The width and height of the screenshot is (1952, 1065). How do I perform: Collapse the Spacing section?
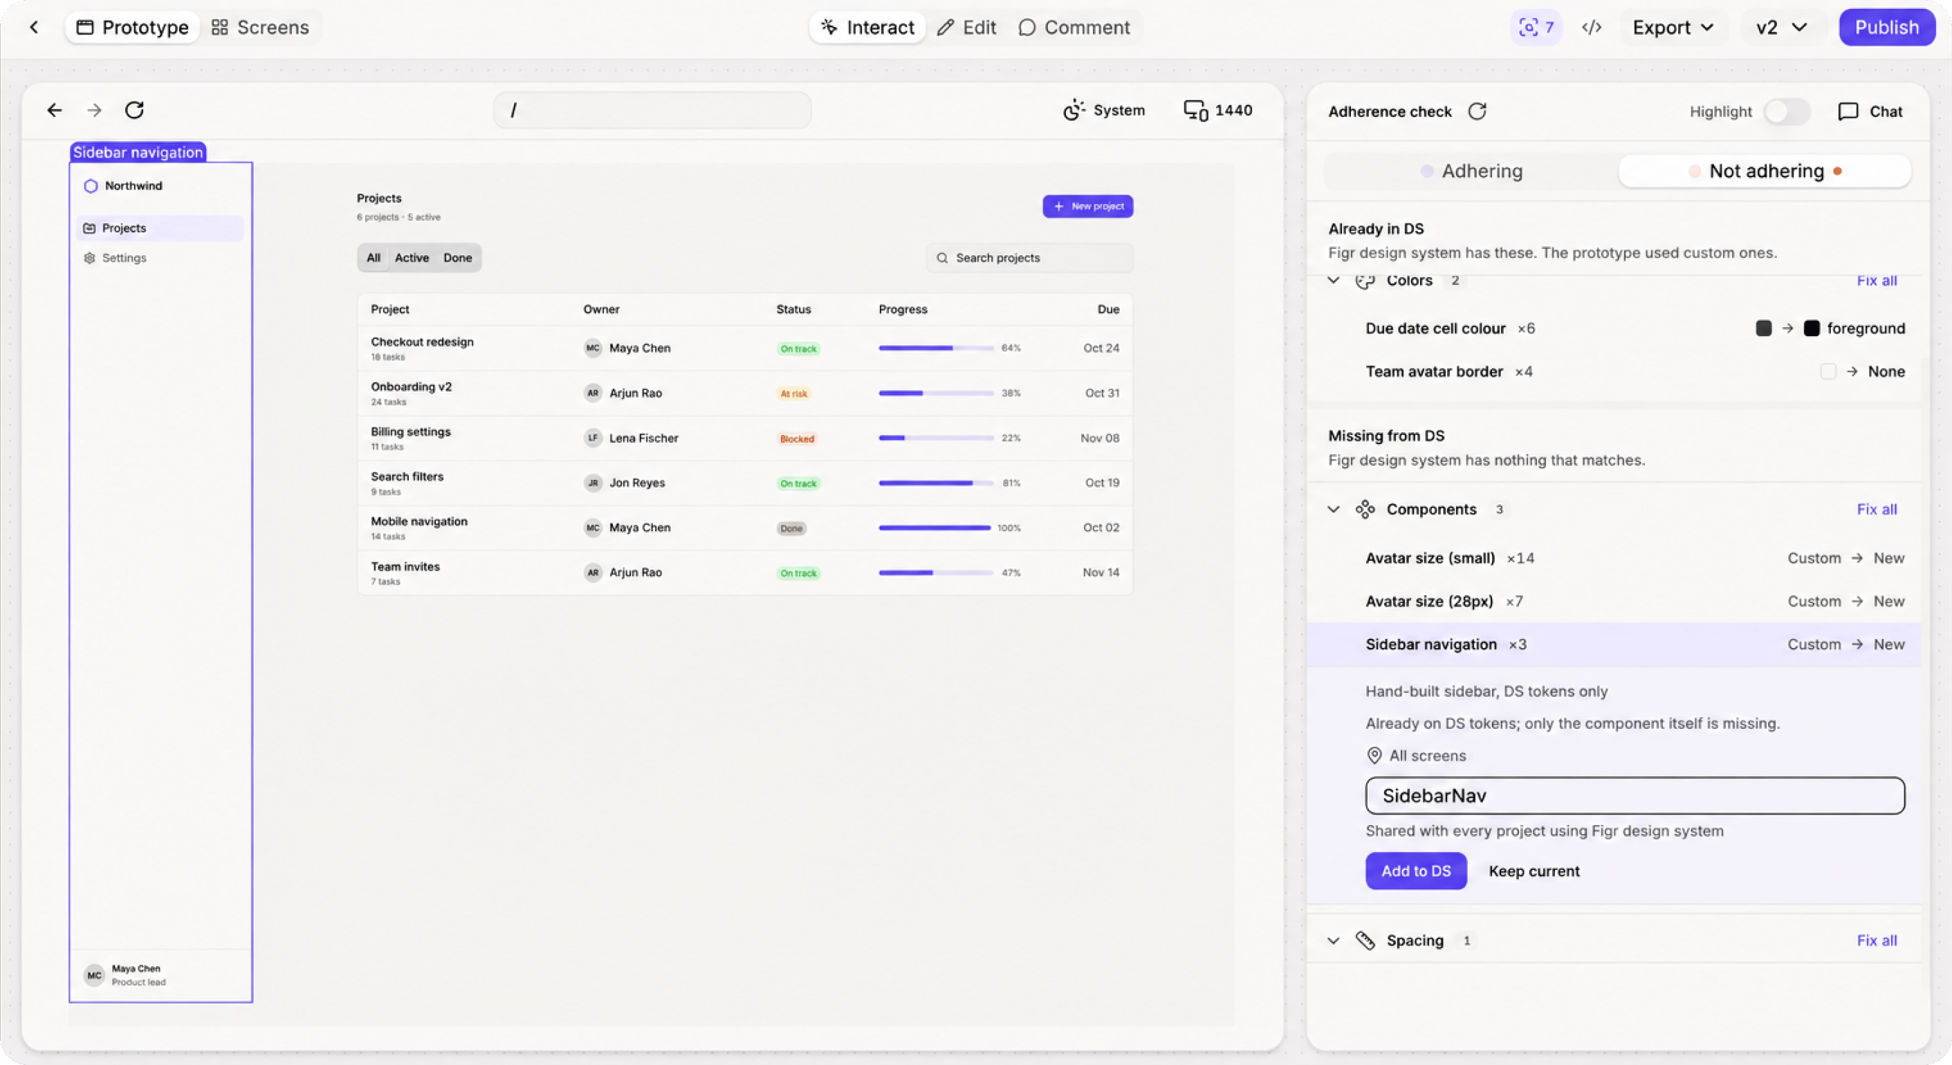(x=1334, y=940)
